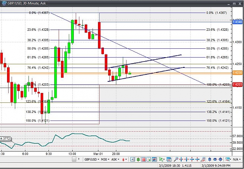Screen dimensions: 244x169
Task: Click the small black play arrow in toolbar
Action: click(79, 159)
